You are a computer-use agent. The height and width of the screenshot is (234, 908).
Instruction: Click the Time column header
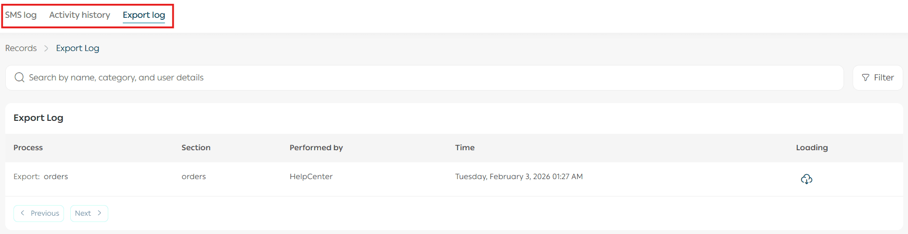point(465,148)
